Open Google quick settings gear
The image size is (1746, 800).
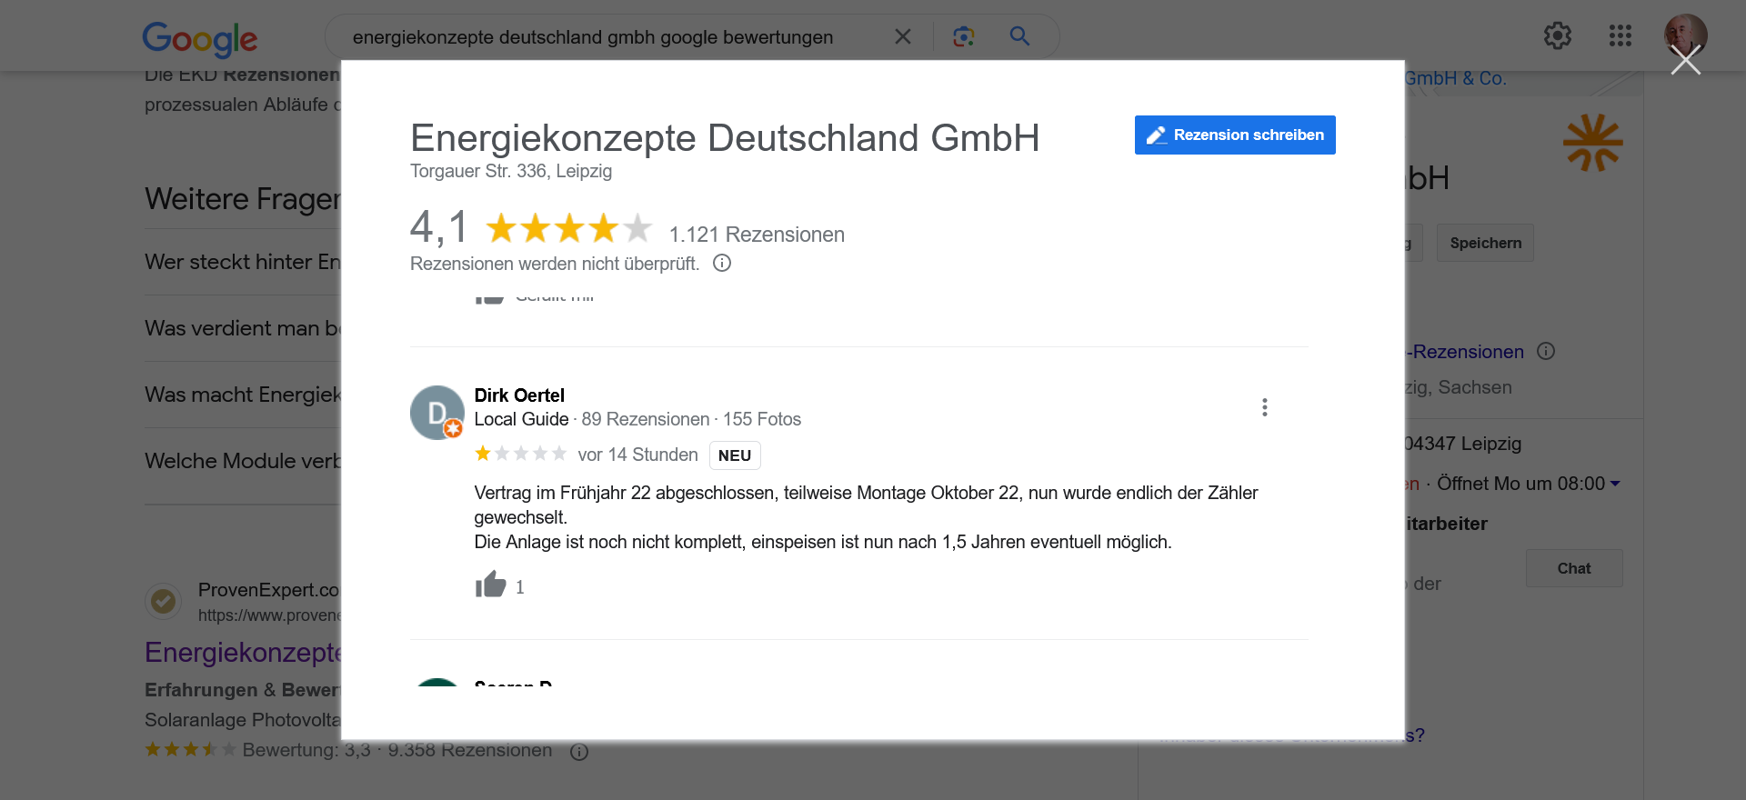pos(1557,36)
